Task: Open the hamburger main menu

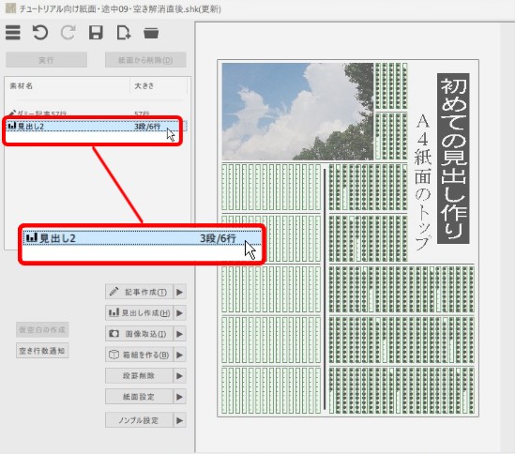Action: click(x=13, y=33)
